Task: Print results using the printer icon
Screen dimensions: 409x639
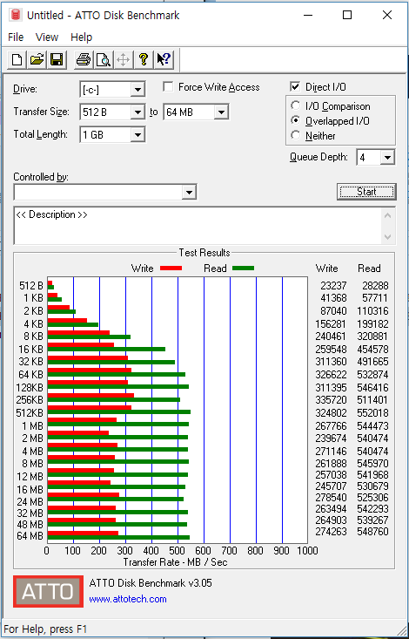Action: [84, 60]
